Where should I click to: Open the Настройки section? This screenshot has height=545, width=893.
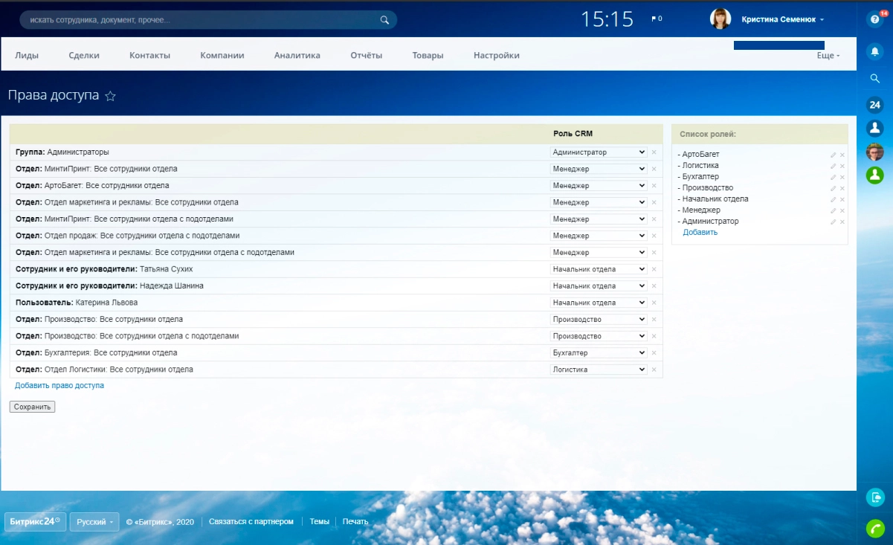click(x=497, y=55)
